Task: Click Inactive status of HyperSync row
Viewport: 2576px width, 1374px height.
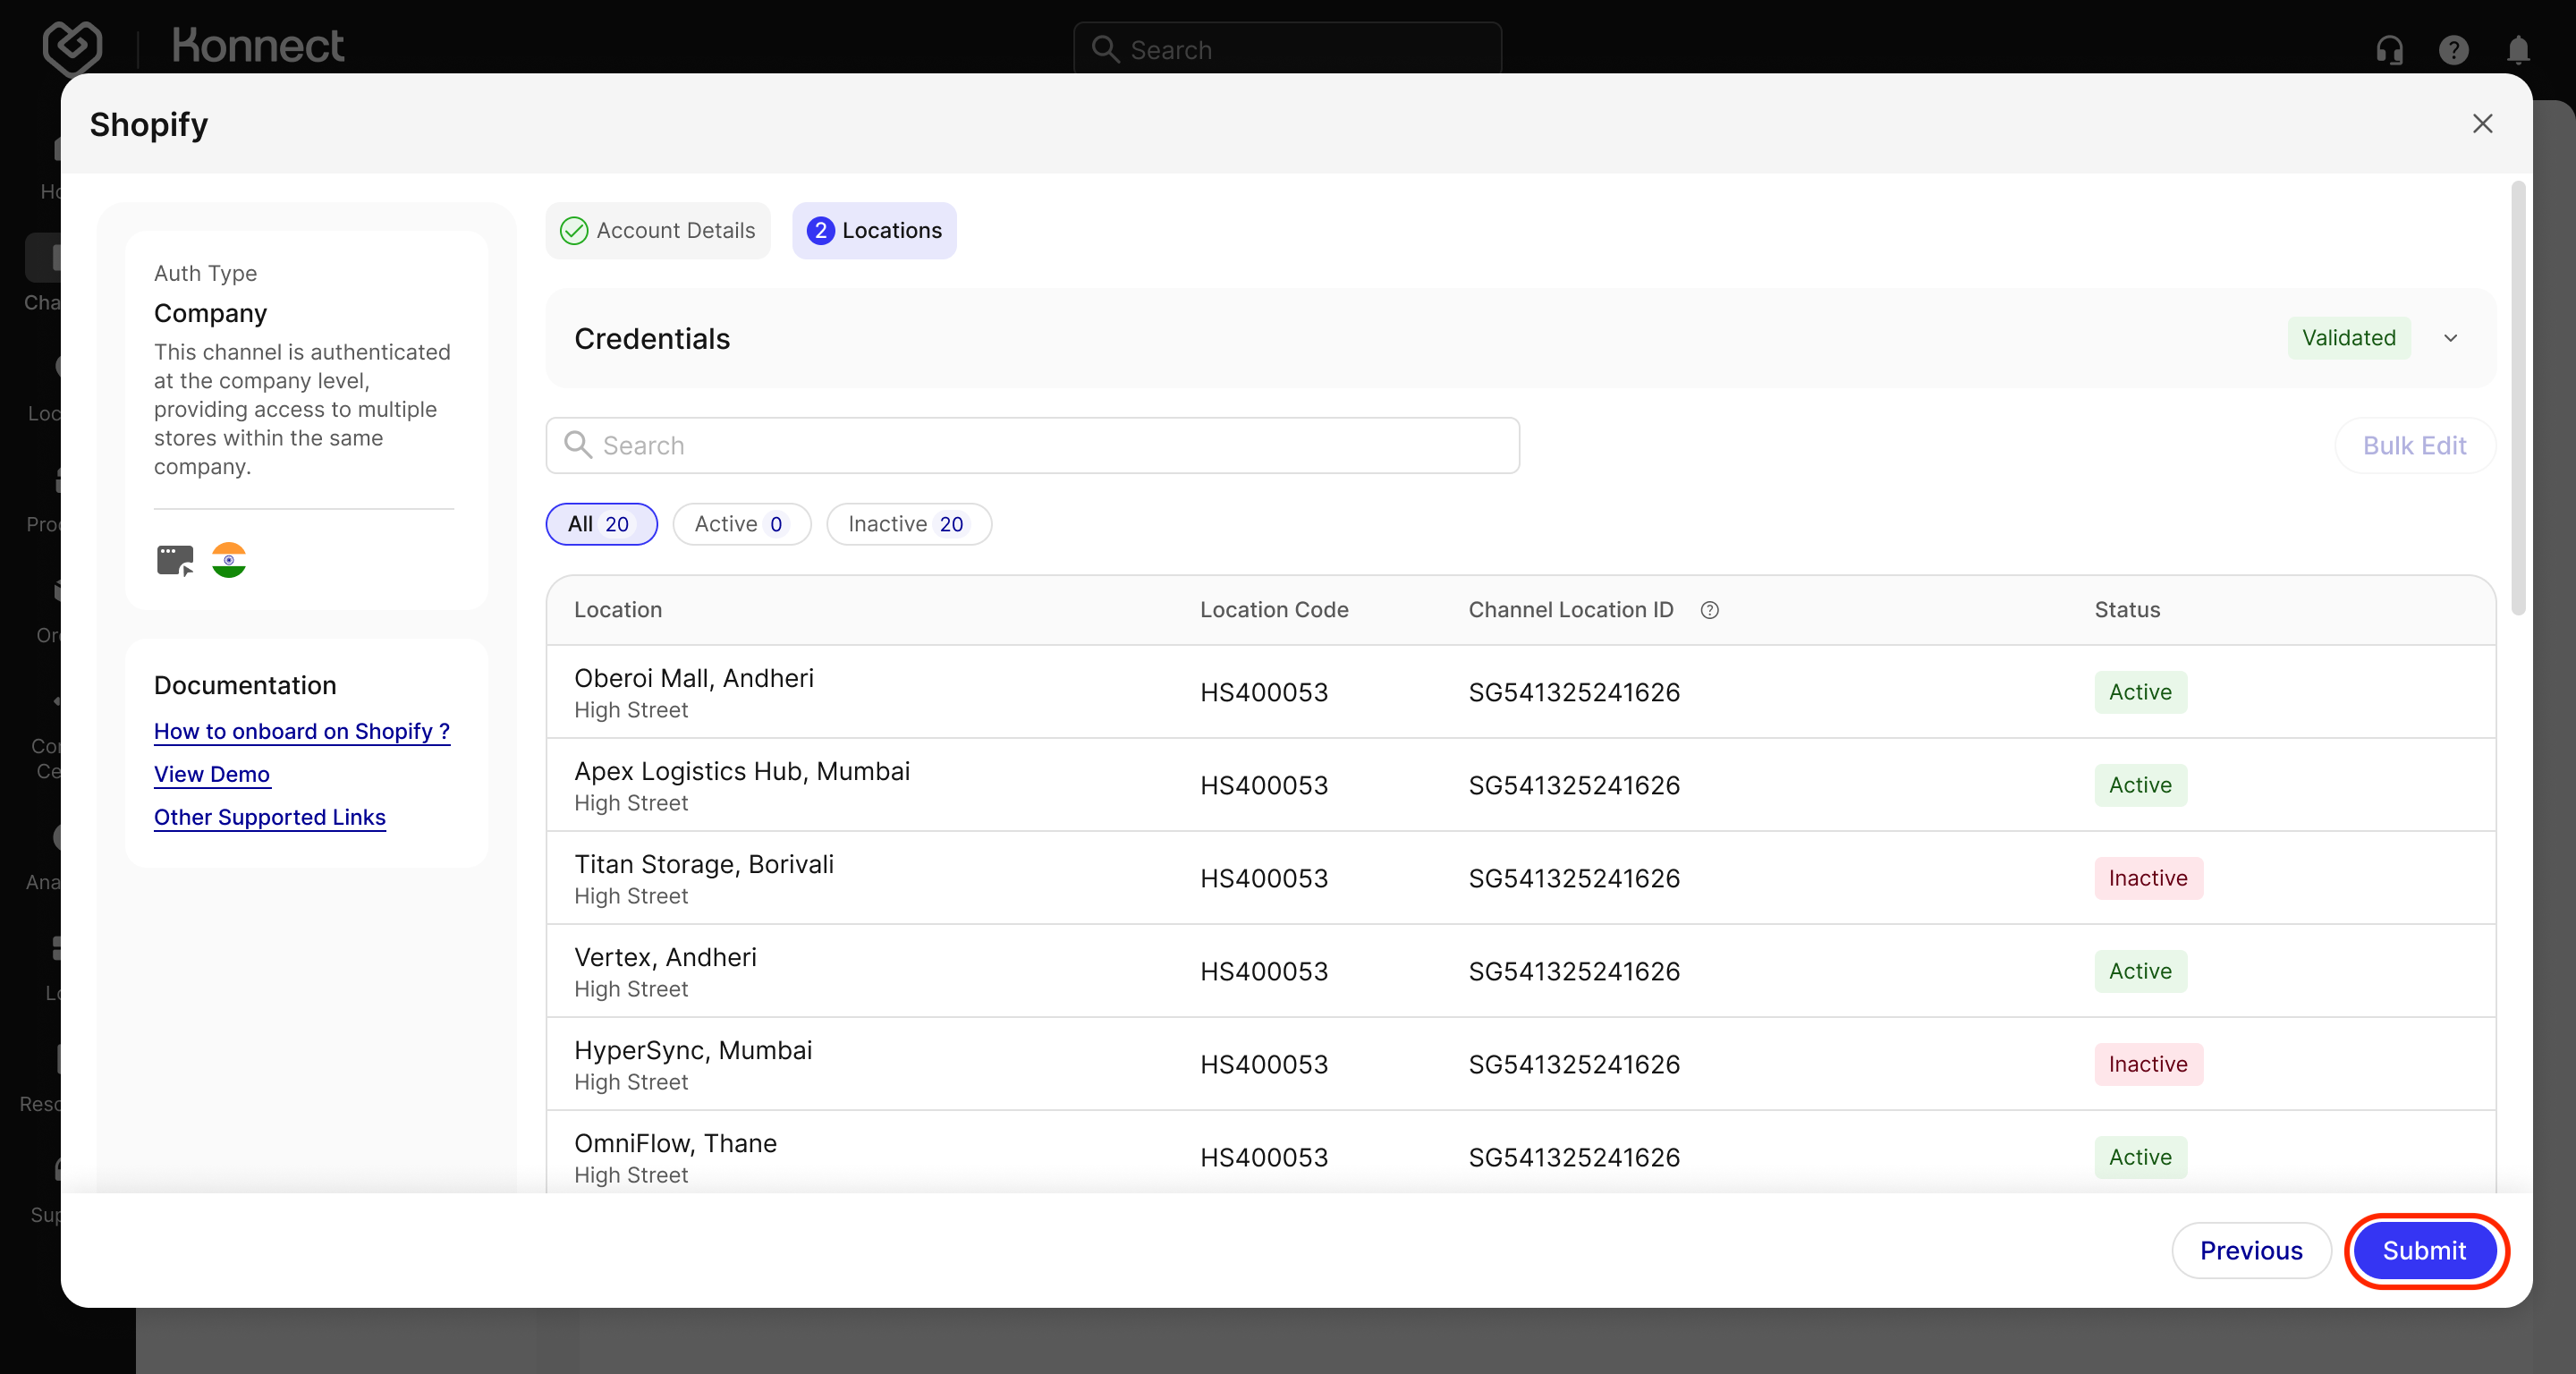Action: tap(2149, 1064)
